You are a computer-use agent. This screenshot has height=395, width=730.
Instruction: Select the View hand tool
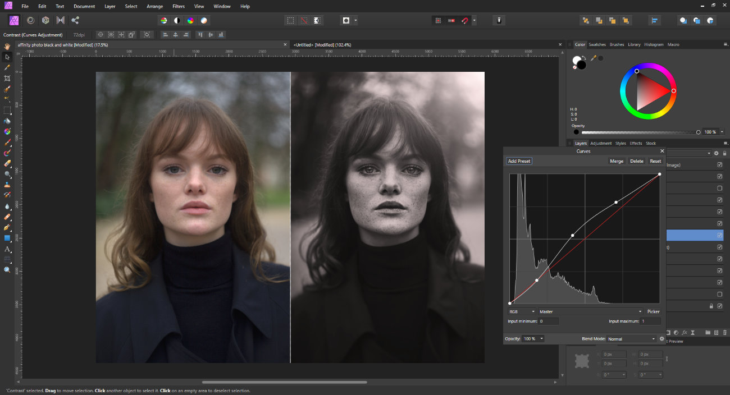click(7, 46)
